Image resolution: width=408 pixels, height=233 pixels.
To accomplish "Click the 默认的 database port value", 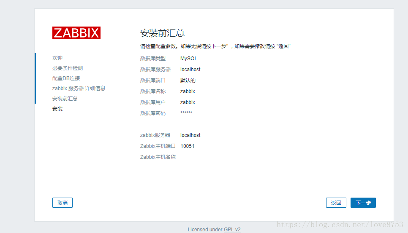I will 188,80.
